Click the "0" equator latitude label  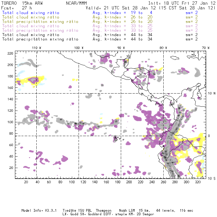pos(209,136)
